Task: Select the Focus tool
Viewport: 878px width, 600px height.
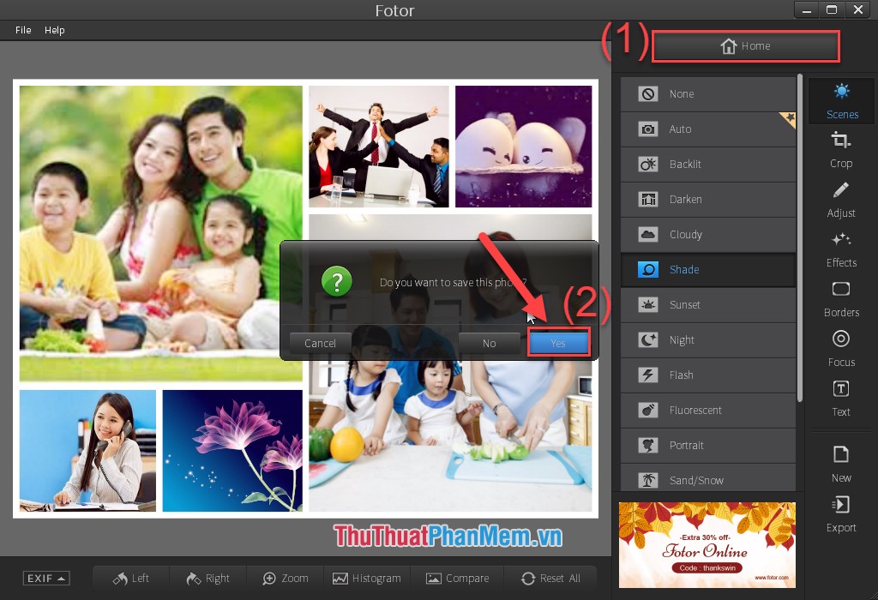Action: click(x=841, y=349)
